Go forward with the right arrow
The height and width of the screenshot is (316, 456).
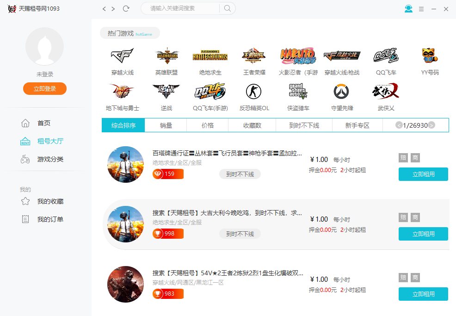tap(113, 9)
